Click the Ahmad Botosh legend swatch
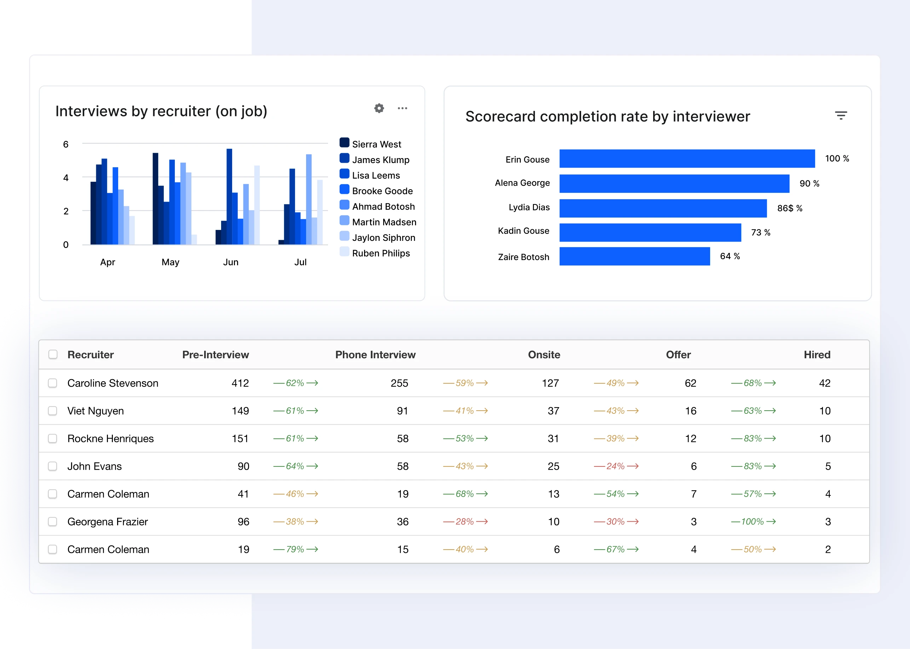 click(344, 205)
